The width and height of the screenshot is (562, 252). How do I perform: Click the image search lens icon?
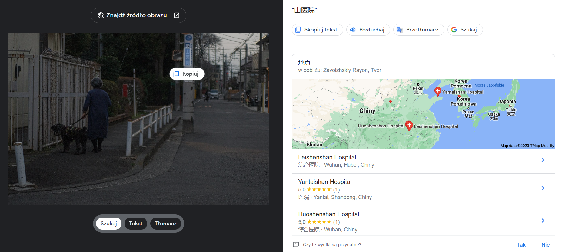point(101,15)
